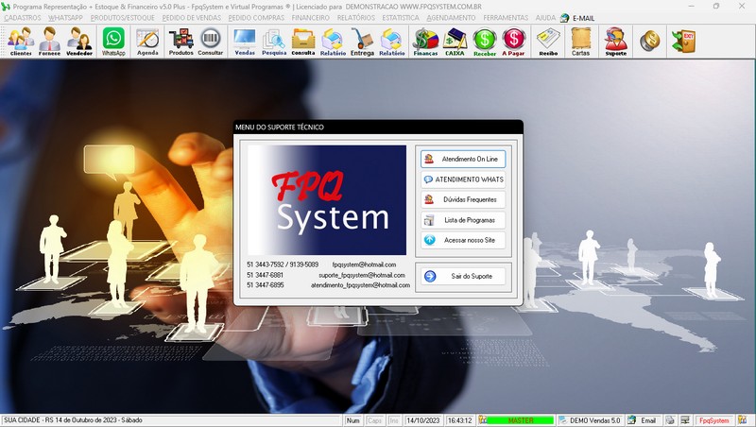Click the time 16:43:12 in status bar

[x=460, y=420]
